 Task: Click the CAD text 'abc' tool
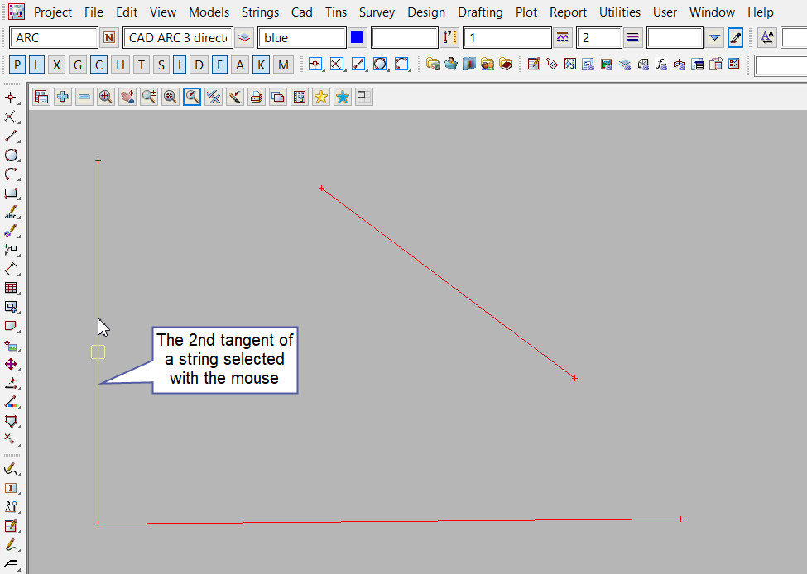coord(12,213)
